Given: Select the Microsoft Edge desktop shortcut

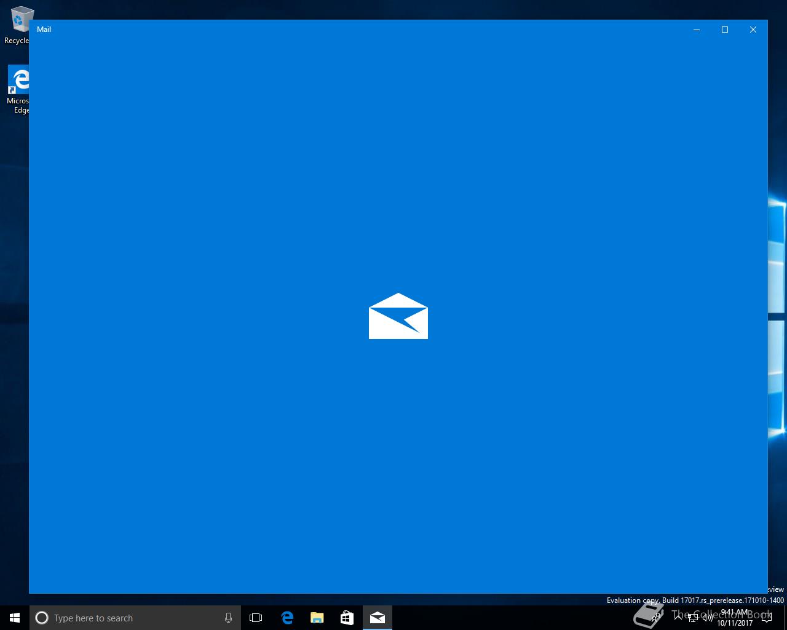Looking at the screenshot, I should coord(17,90).
